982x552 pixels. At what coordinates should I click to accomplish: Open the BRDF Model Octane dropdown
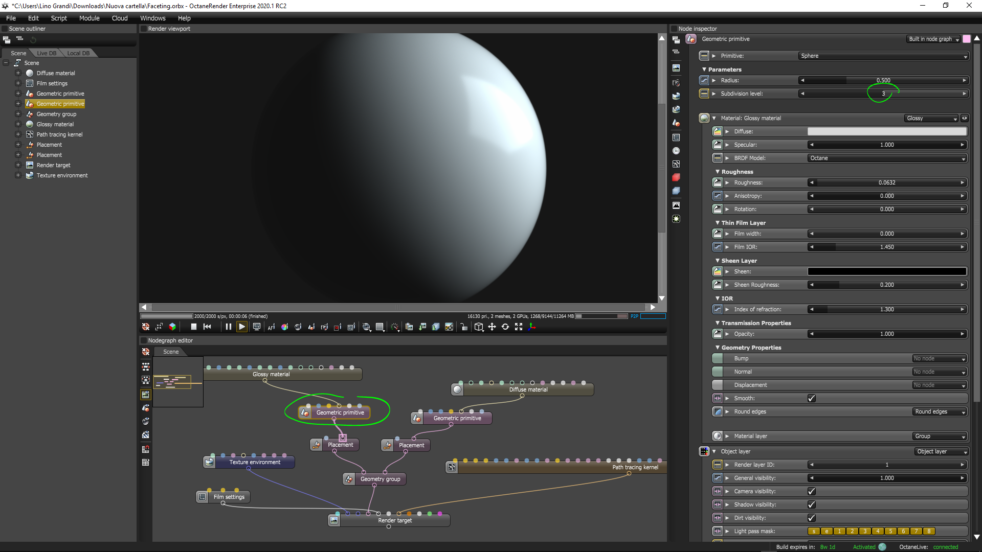tap(887, 158)
